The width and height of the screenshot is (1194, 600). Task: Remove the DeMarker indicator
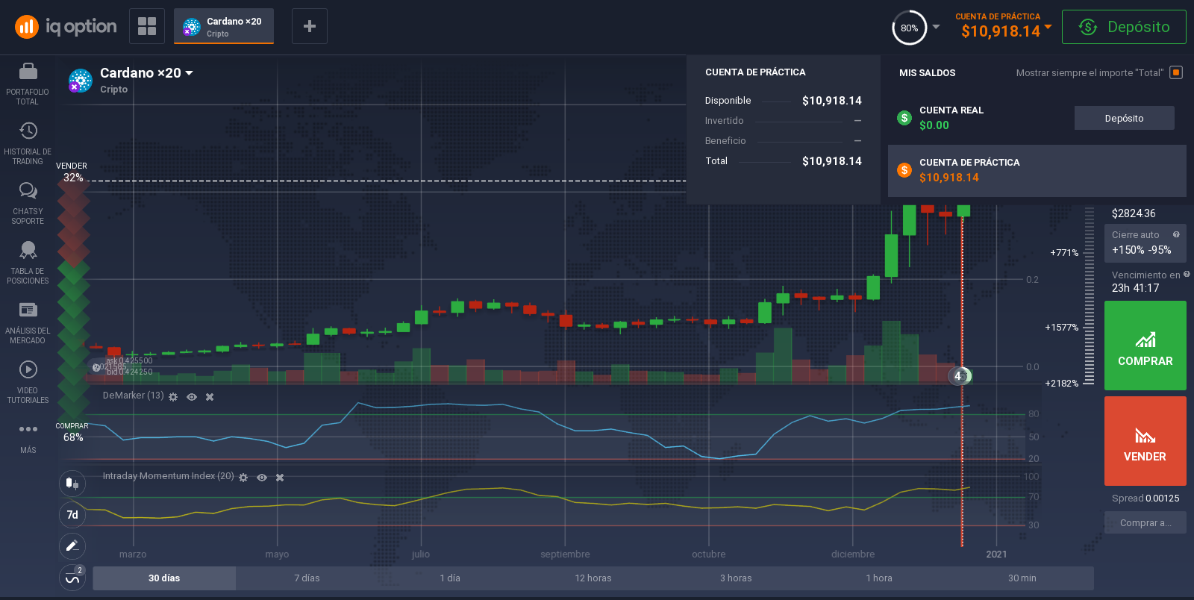pyautogui.click(x=210, y=397)
